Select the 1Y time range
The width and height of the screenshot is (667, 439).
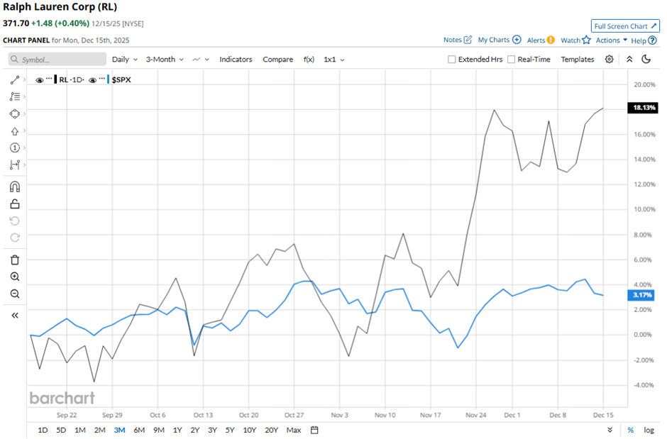tap(177, 430)
